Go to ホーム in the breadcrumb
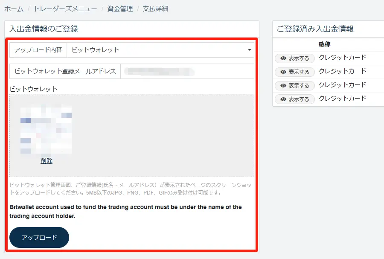Viewport: 384px width, 259px height. [14, 9]
